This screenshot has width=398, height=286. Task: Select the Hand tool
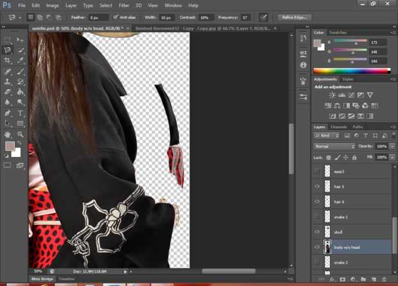click(7, 135)
